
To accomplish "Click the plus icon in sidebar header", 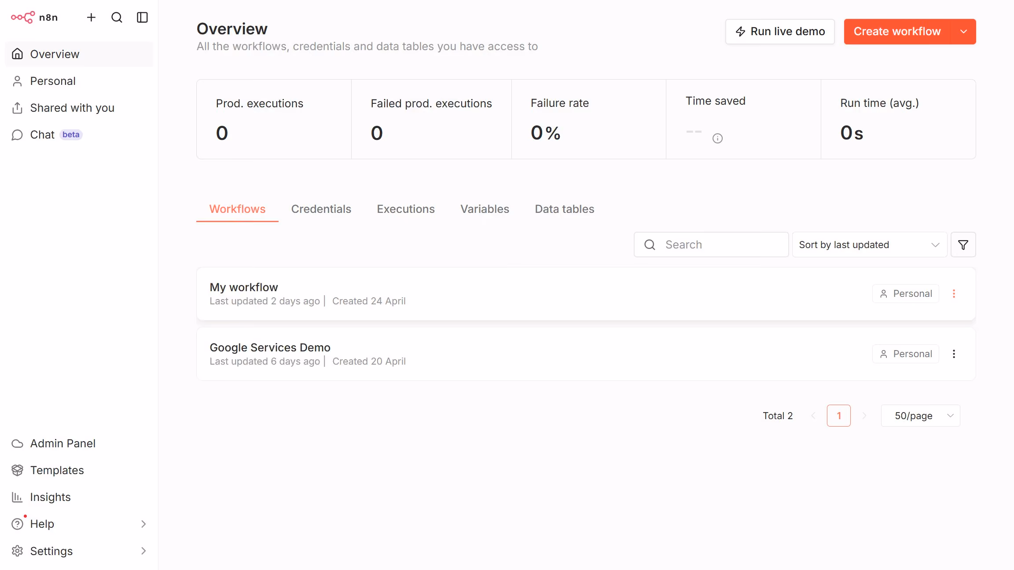I will tap(91, 18).
